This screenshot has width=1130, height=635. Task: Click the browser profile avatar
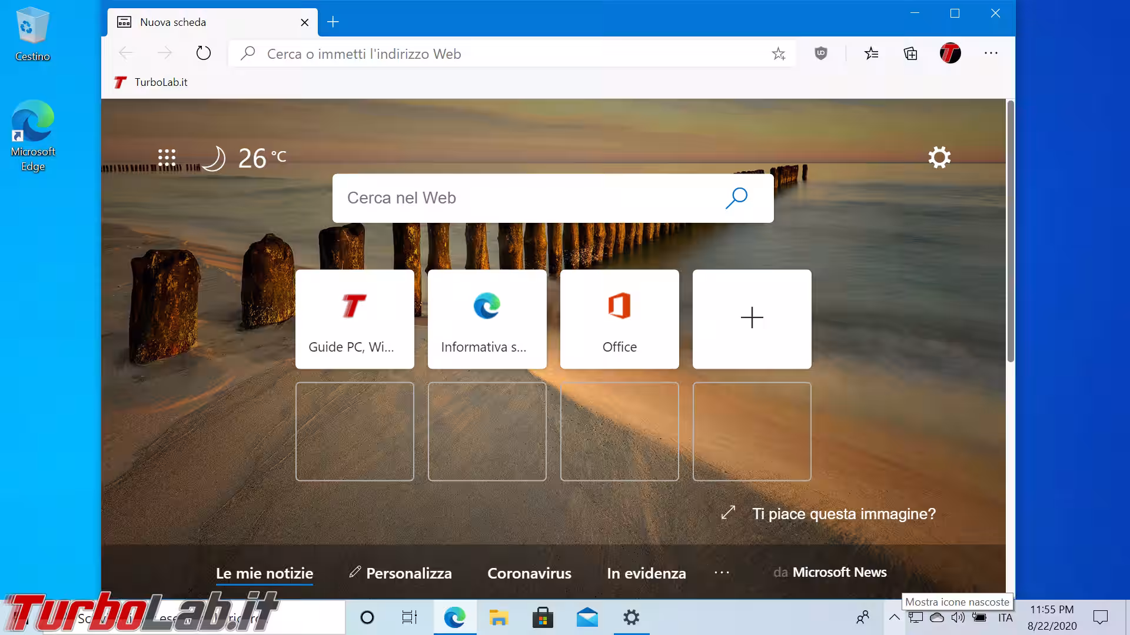[x=950, y=54]
